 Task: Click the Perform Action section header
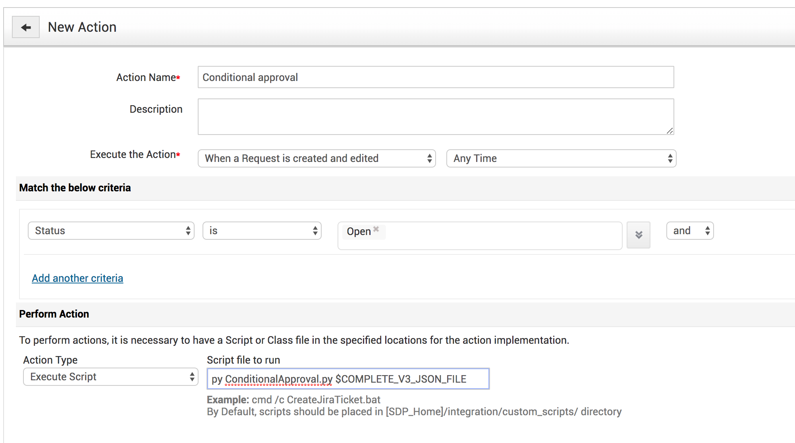click(54, 314)
